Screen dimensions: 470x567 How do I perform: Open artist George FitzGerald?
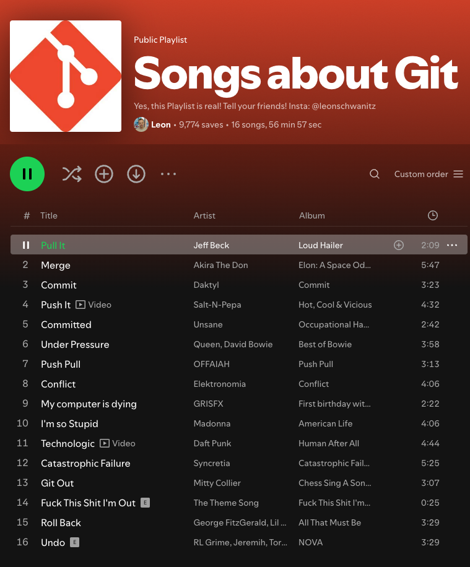tap(230, 522)
